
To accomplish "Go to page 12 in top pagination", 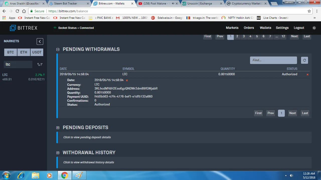I will [283, 36].
